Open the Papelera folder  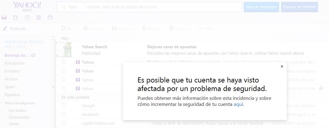tap(12, 95)
